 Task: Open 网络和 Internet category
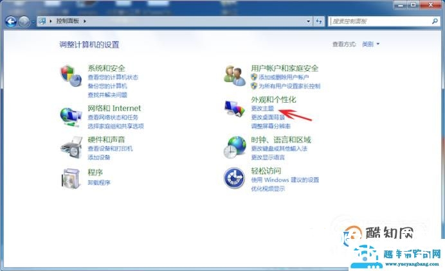pos(114,108)
